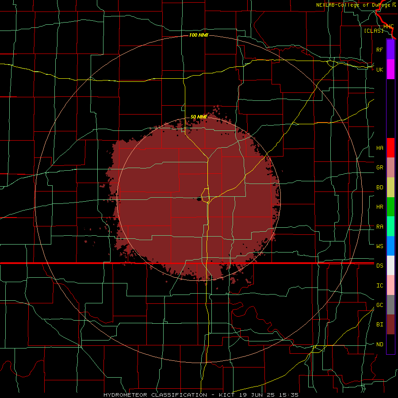Click the 100 NMI range ring label
The width and height of the screenshot is (398, 398).
point(199,35)
